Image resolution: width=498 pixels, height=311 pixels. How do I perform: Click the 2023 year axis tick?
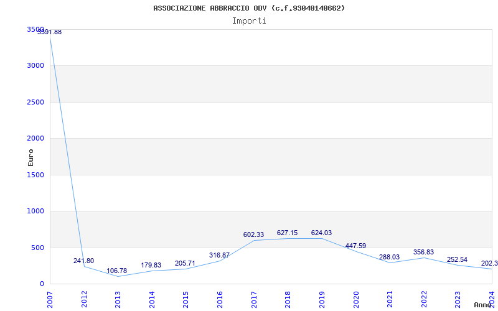click(458, 300)
